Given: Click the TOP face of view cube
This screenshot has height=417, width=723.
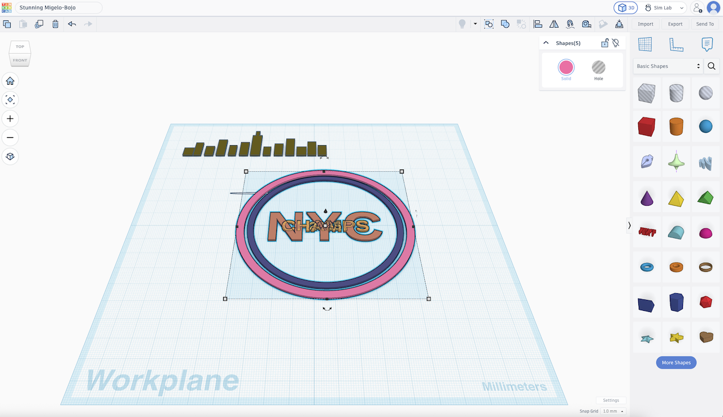Looking at the screenshot, I should pyautogui.click(x=20, y=47).
